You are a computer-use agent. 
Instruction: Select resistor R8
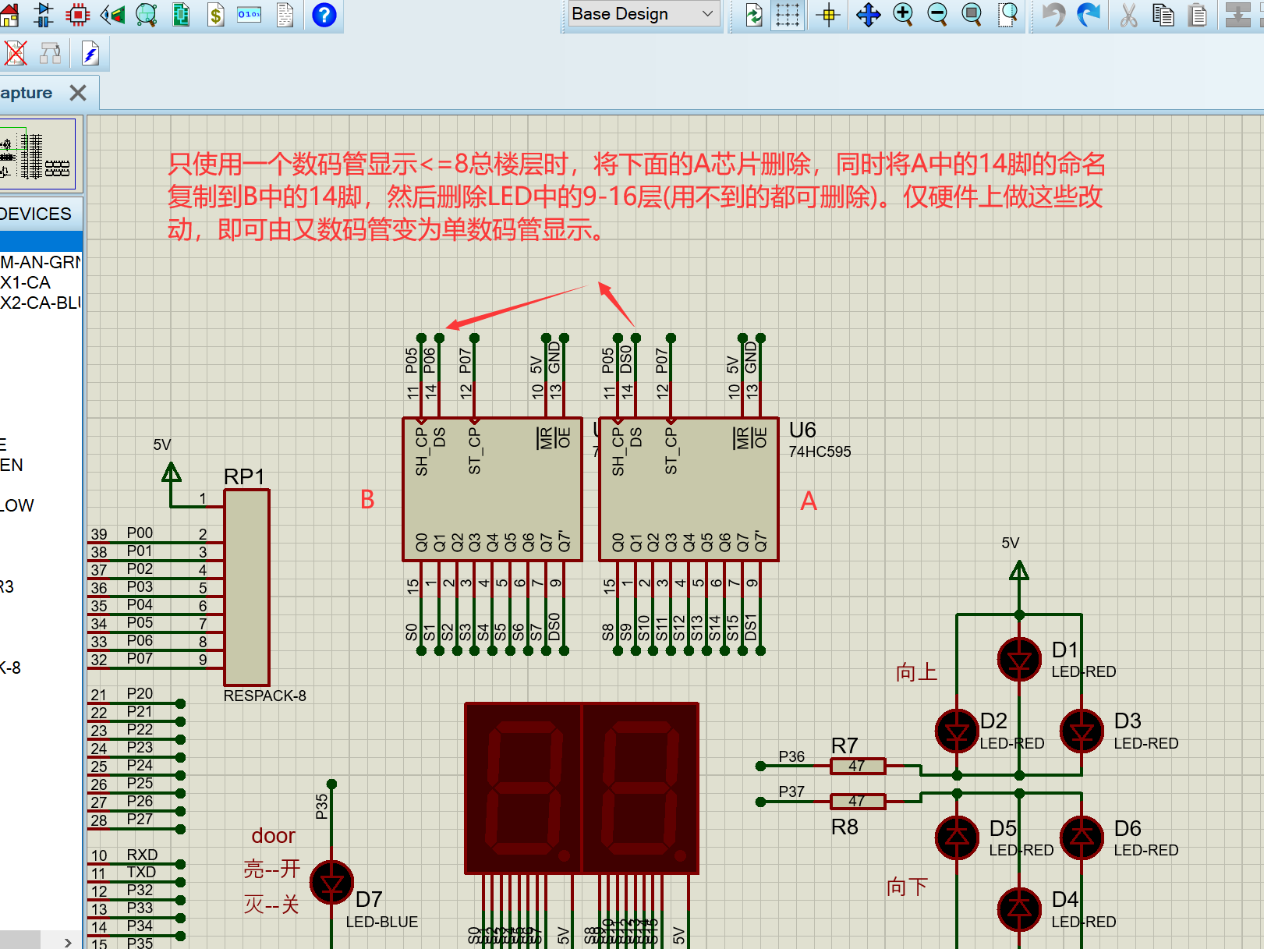[857, 801]
